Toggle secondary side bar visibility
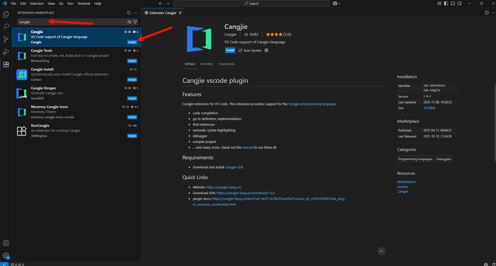This screenshot has height=266, width=496. (x=460, y=3)
